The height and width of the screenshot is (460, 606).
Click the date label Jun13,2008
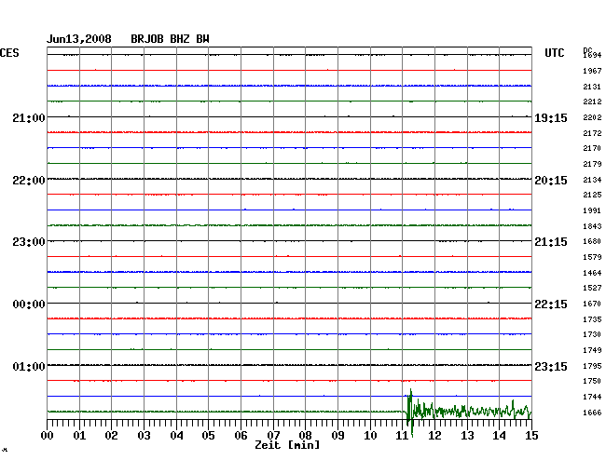tap(79, 39)
